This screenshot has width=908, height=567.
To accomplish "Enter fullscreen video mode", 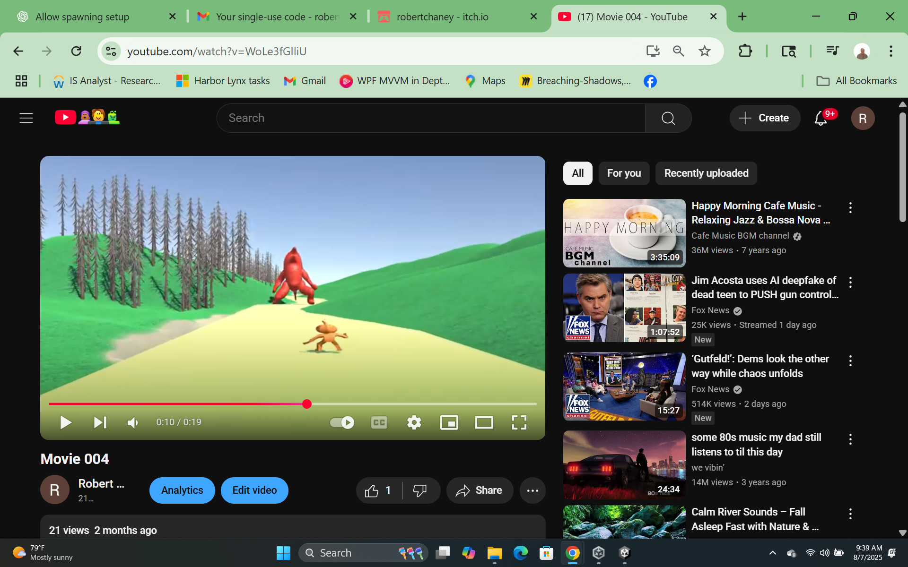I will pos(519,422).
